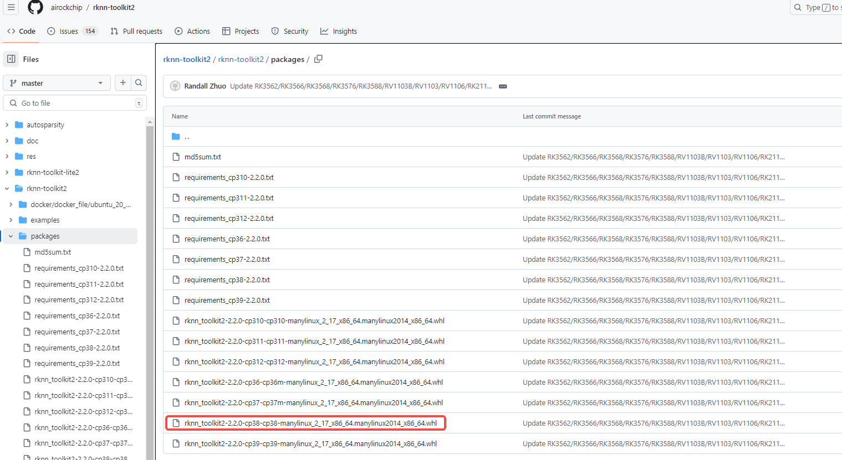Open cp38 whl file in table
842x460 pixels.
(x=310, y=423)
